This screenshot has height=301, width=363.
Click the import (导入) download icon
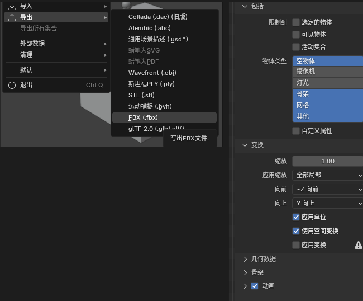pos(12,6)
